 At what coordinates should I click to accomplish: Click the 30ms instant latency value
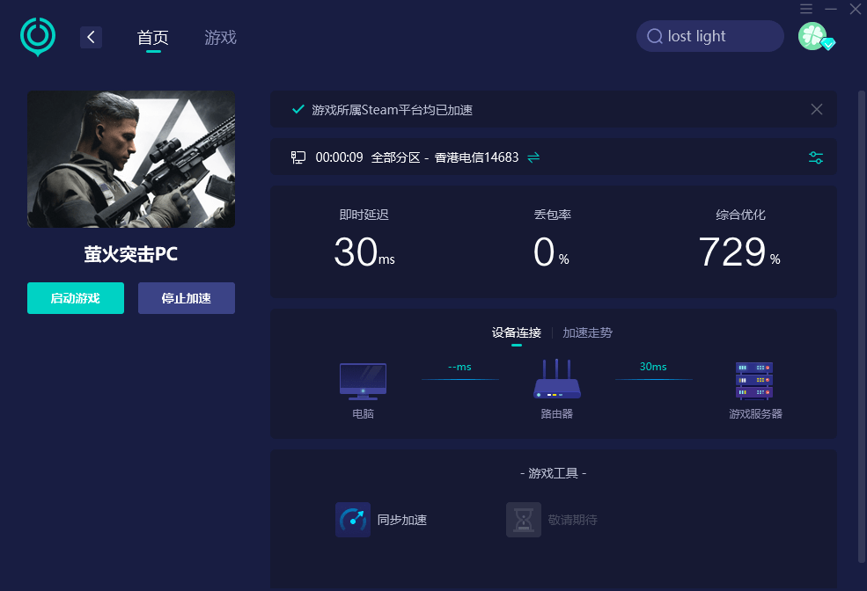364,252
